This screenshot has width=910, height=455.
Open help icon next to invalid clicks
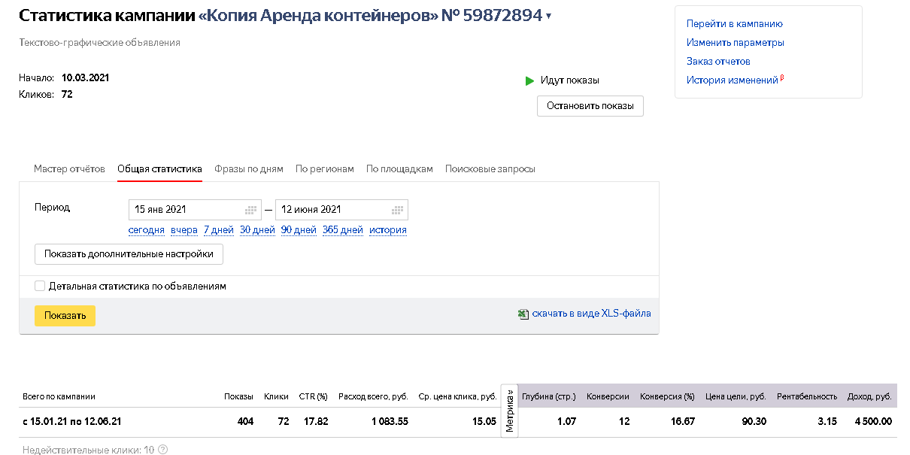pyautogui.click(x=162, y=450)
